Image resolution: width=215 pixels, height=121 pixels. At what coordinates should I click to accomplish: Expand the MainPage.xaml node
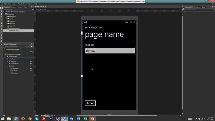click(x=6, y=31)
